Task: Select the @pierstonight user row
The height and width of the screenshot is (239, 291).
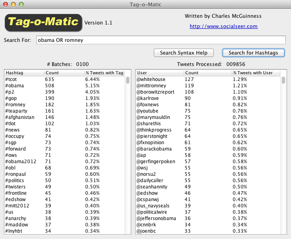Action: (x=208, y=136)
